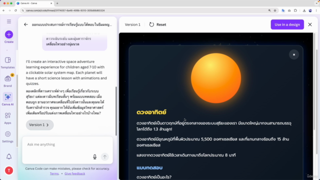Click the Reset button
320x180 pixels.
pyautogui.click(x=157, y=24)
